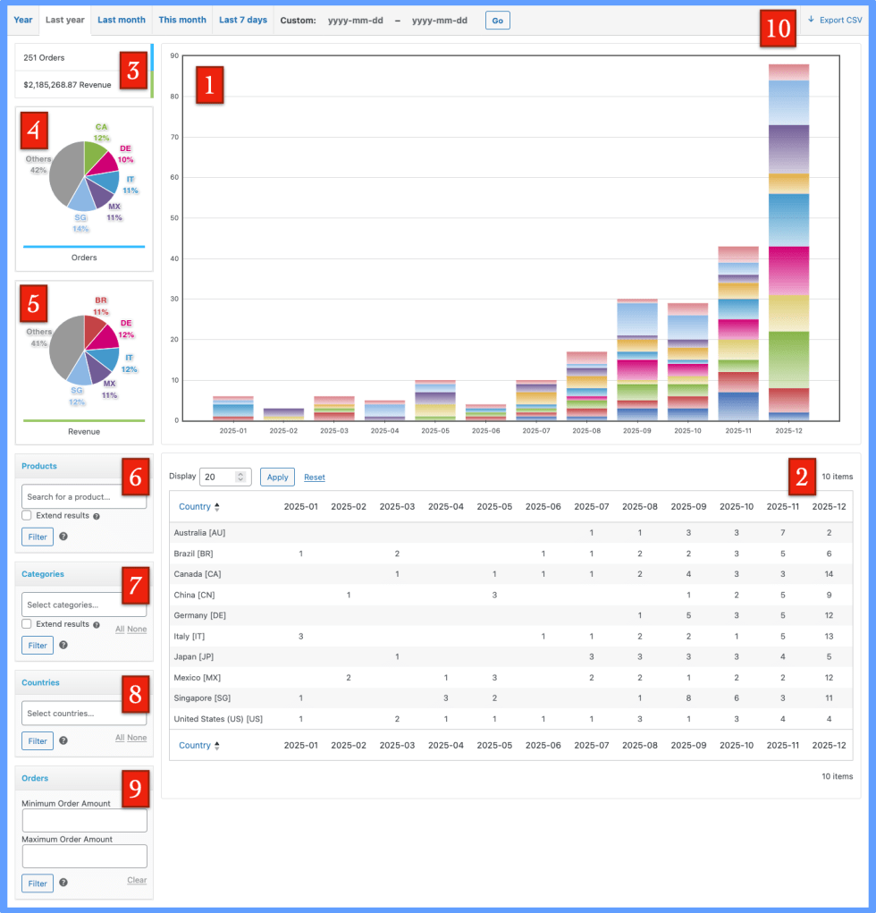
Task: Click the download arrow next to Export CSV
Action: [x=812, y=19]
